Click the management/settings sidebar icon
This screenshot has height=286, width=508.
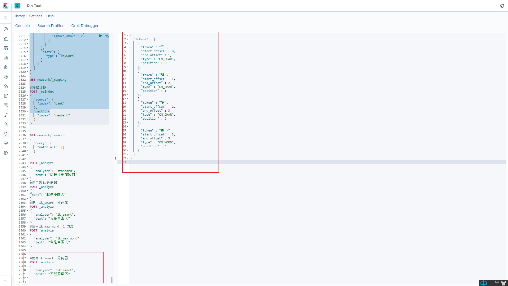click(x=6, y=152)
